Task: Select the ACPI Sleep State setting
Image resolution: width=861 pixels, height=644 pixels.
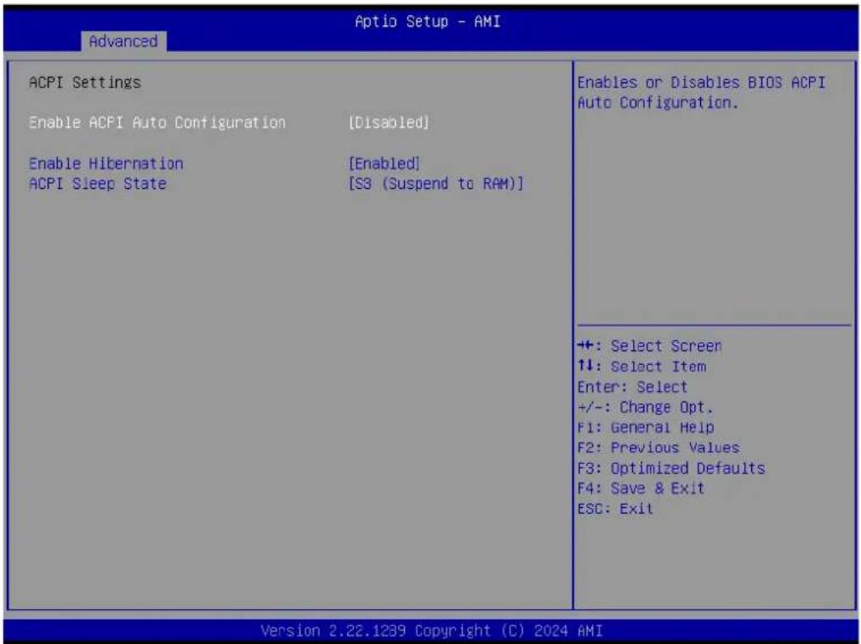Action: click(x=97, y=184)
